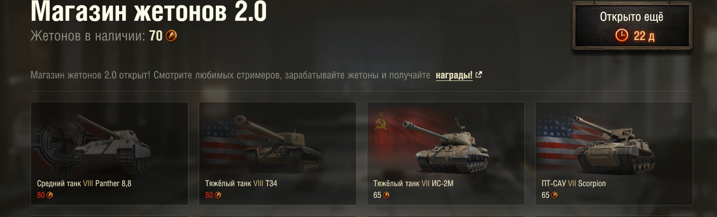
Task: Open the T34 heavy tank card
Action: [x=278, y=153]
